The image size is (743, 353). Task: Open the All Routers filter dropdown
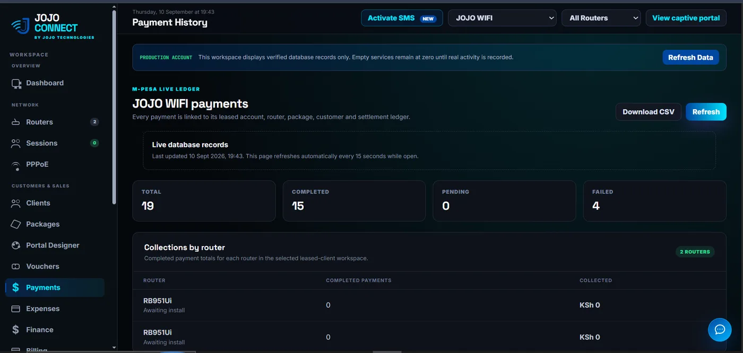601,18
